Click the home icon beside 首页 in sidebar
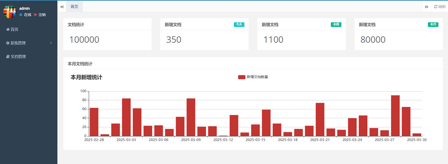 8,29
